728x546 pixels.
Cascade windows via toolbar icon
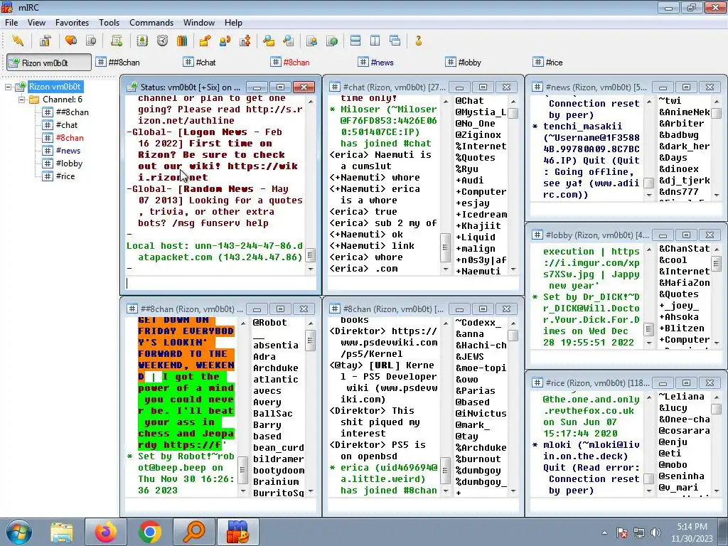pyautogui.click(x=395, y=41)
